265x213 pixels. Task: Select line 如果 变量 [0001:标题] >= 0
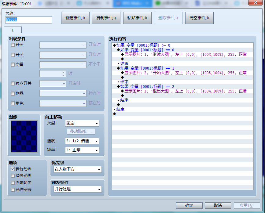coord(182,45)
